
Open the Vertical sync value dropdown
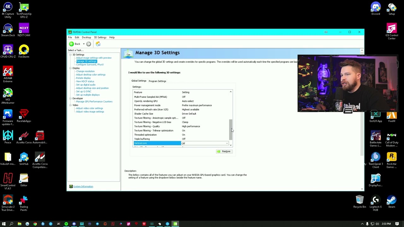227,143
